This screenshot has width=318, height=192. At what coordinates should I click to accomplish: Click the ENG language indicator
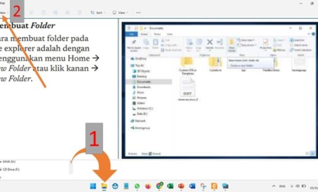click(282, 186)
